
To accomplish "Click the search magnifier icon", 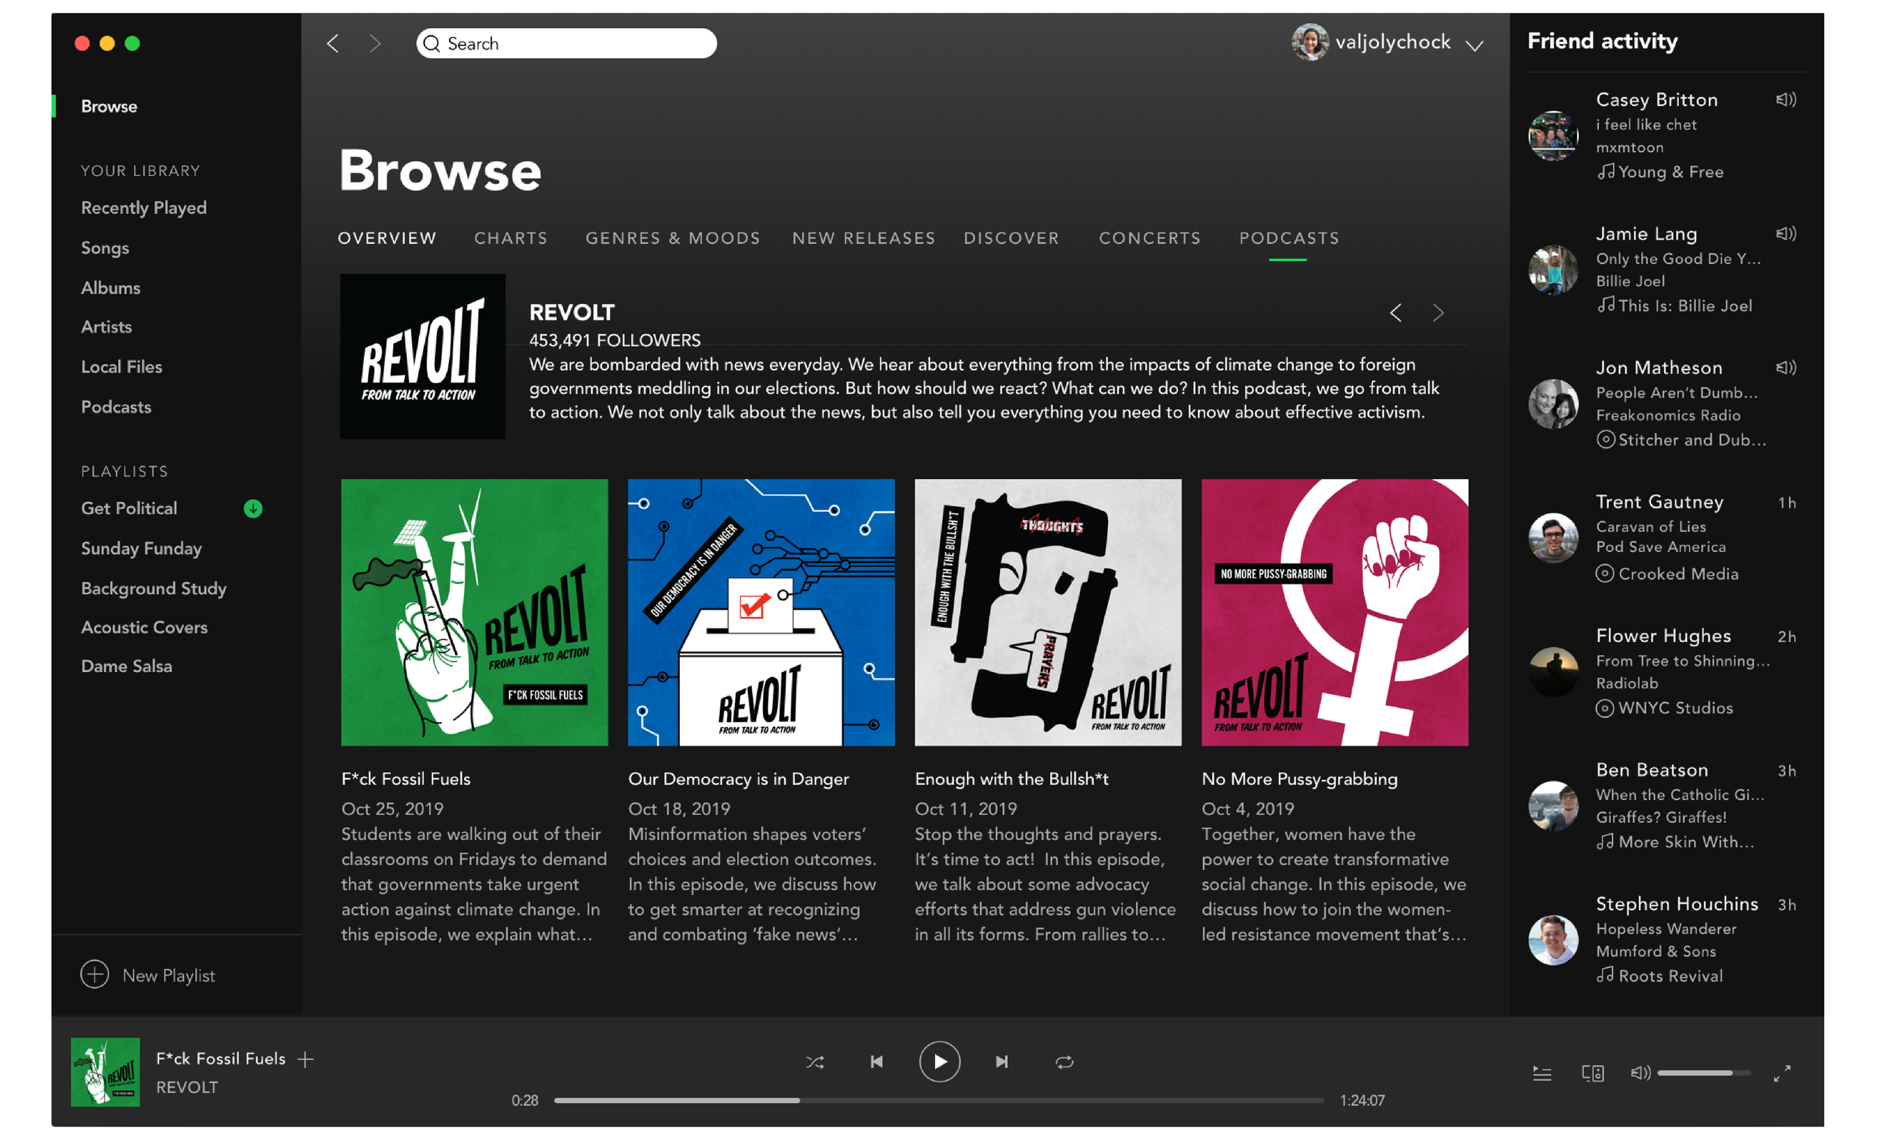I will tap(431, 44).
